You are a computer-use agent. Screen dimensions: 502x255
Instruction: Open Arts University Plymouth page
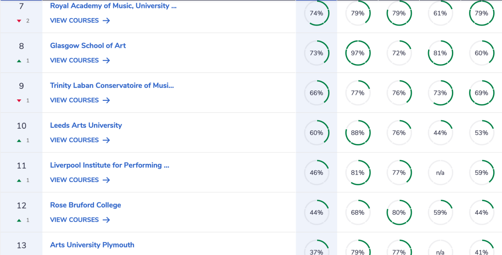tap(92, 245)
